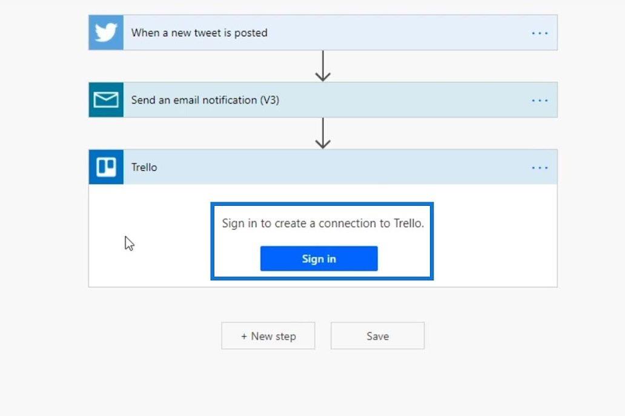The width and height of the screenshot is (625, 416).
Task: Open the email notification step's ellipsis menu
Action: click(x=540, y=101)
